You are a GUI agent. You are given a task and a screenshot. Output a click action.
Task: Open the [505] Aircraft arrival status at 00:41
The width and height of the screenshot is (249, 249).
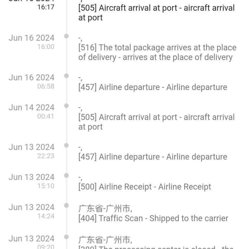pos(156,122)
